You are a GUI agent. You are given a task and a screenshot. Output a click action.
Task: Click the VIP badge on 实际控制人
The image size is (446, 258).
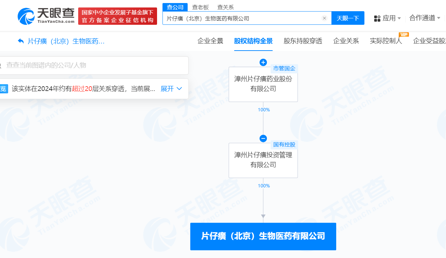tap(404, 35)
